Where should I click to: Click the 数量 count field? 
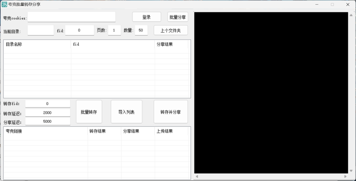click(141, 30)
